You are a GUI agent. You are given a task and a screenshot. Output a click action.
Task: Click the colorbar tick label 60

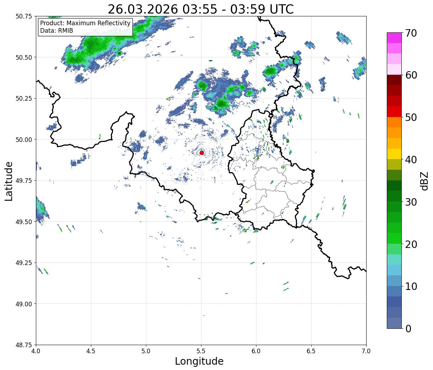tap(411, 75)
